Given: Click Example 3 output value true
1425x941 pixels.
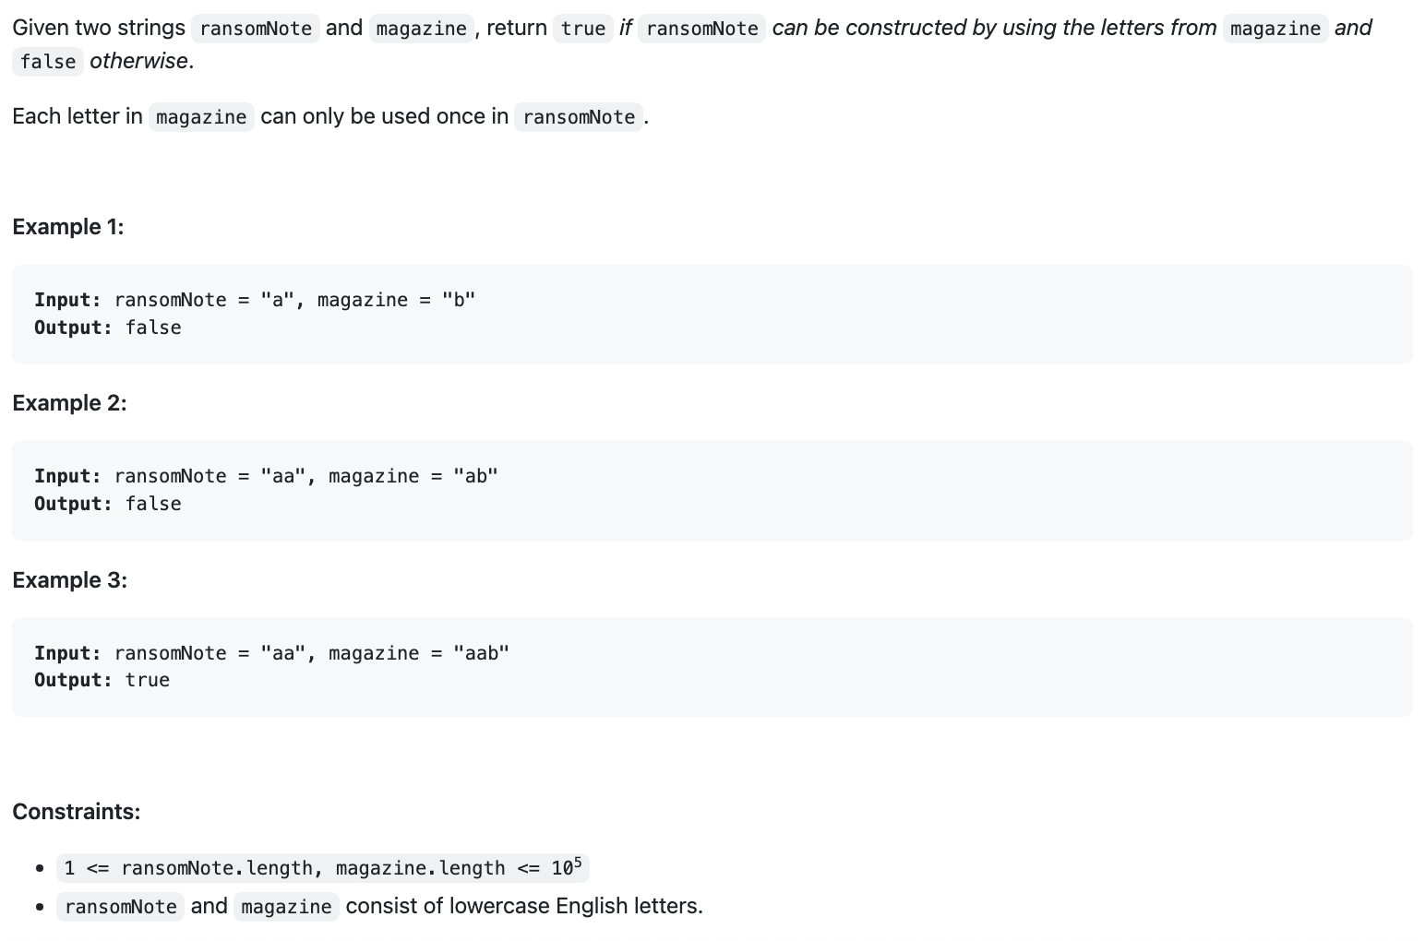Looking at the screenshot, I should pos(148,680).
